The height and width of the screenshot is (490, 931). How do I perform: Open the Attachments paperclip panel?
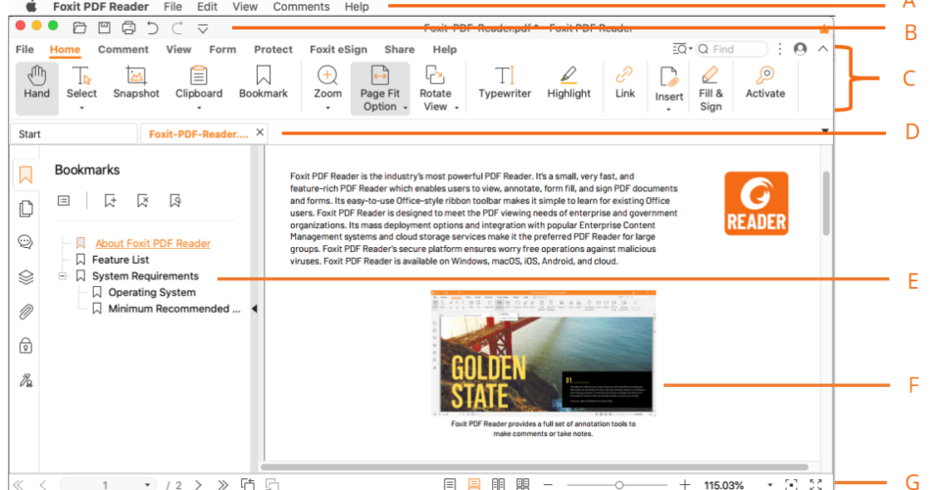pyautogui.click(x=25, y=312)
